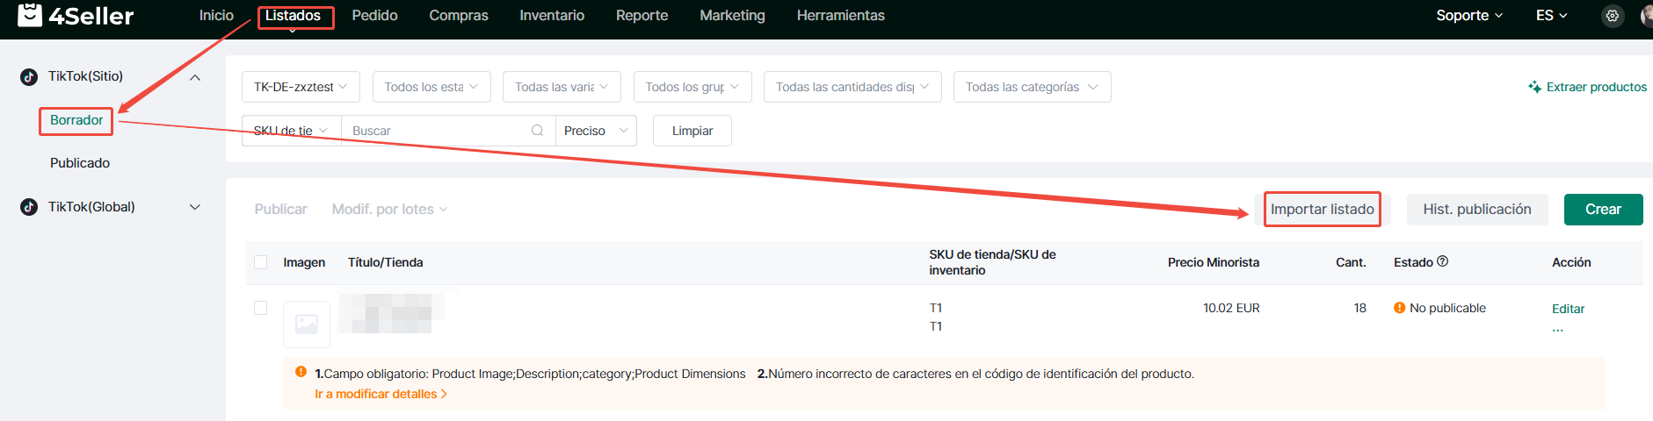Click the TikTok(Global) logo icon
This screenshot has height=421, width=1653.
point(29,207)
